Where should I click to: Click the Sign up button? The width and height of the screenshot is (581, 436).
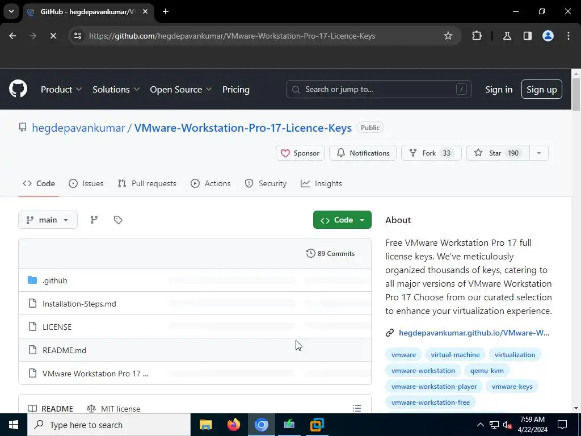541,89
